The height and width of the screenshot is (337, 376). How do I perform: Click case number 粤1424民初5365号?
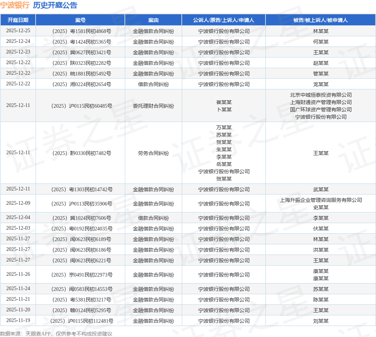82,42
